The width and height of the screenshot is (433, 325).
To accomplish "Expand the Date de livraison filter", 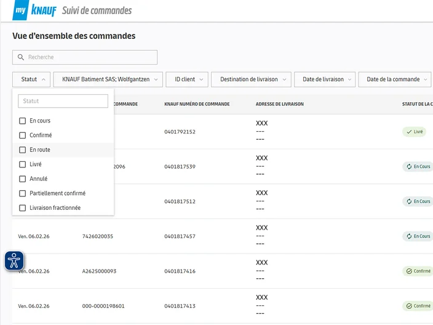I will click(325, 79).
